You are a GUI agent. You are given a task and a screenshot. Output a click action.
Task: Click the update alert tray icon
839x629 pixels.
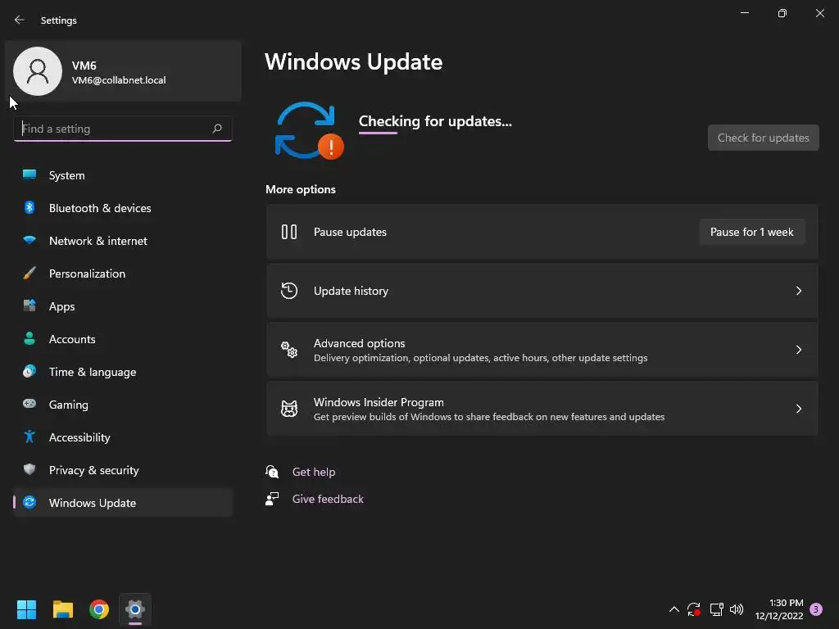pos(694,609)
